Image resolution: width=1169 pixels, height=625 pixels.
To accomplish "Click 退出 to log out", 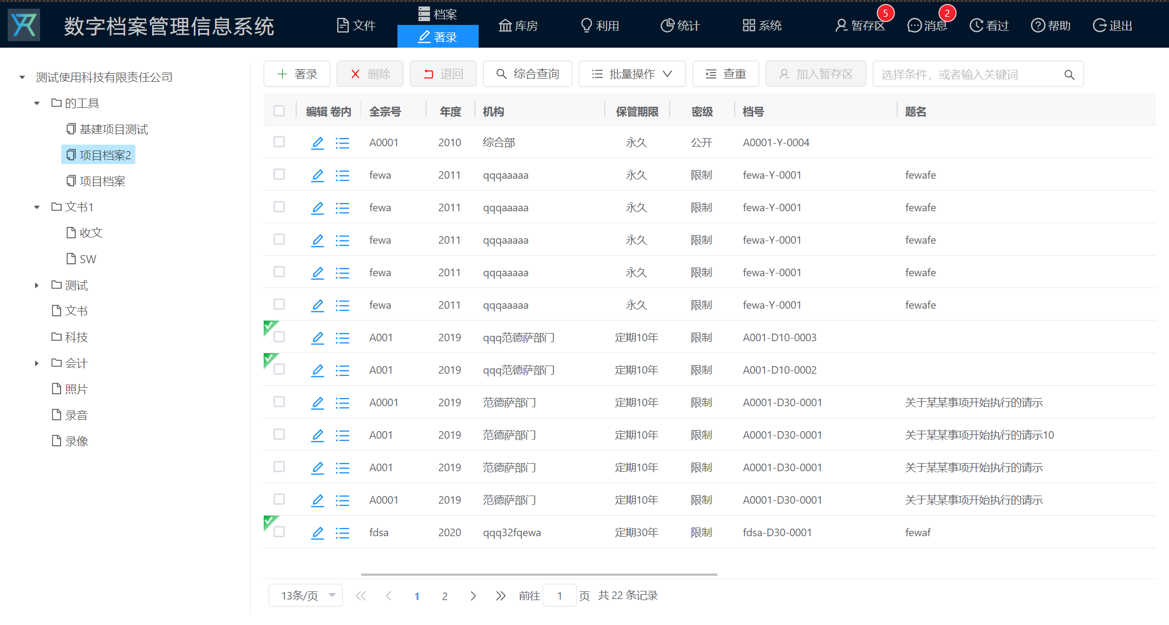I will (x=1112, y=25).
